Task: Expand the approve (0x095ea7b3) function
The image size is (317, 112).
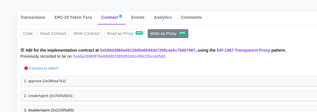Action: [x=169, y=81]
